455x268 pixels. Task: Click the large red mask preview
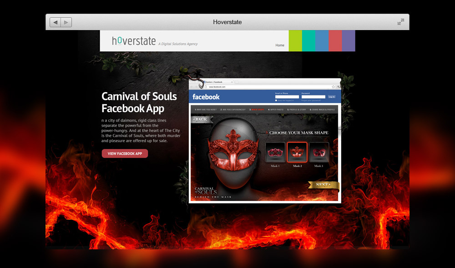[x=233, y=150]
